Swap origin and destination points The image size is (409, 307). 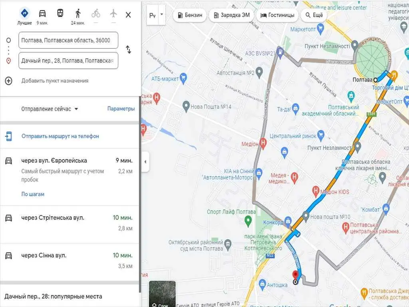pyautogui.click(x=128, y=50)
